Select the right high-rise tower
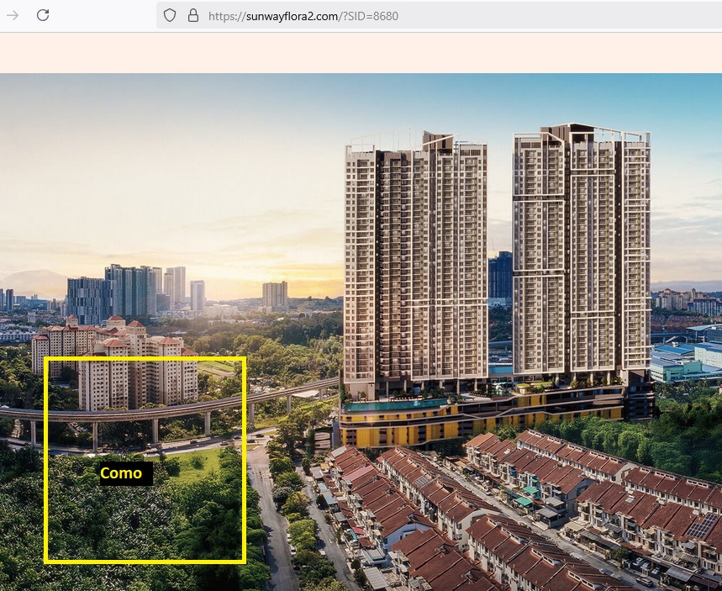 click(x=580, y=252)
